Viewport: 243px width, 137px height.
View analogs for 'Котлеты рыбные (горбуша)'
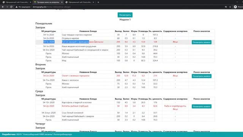tap(202, 107)
